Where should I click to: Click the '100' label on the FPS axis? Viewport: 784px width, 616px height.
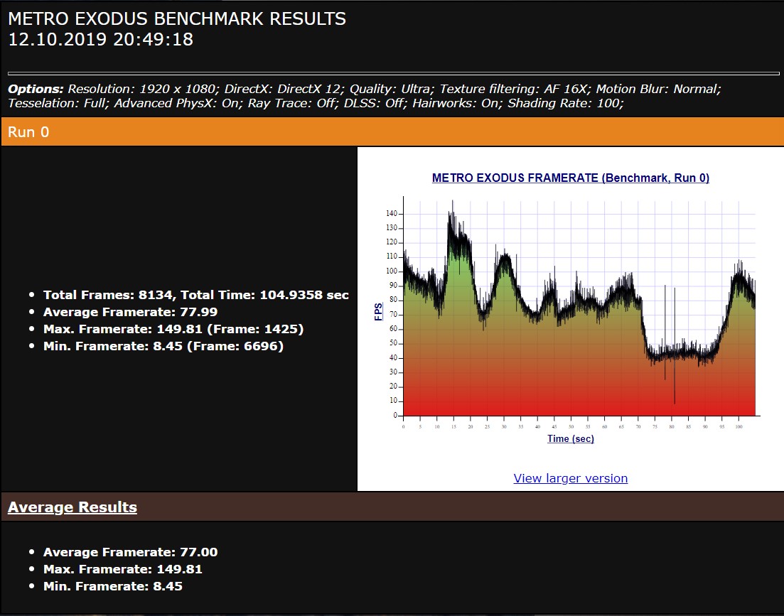[x=391, y=271]
